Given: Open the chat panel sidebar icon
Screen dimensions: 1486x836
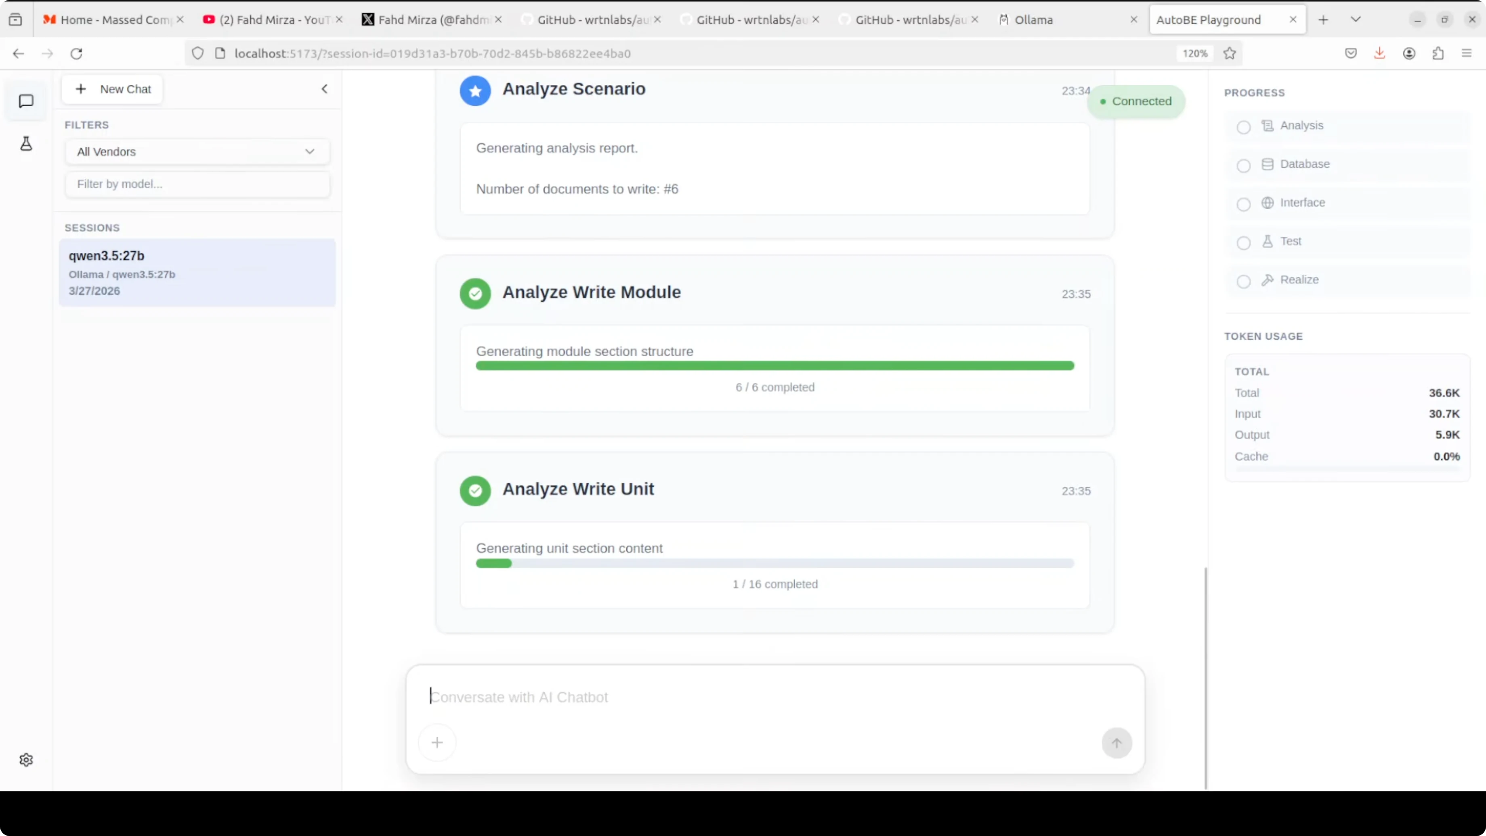Looking at the screenshot, I should [26, 101].
